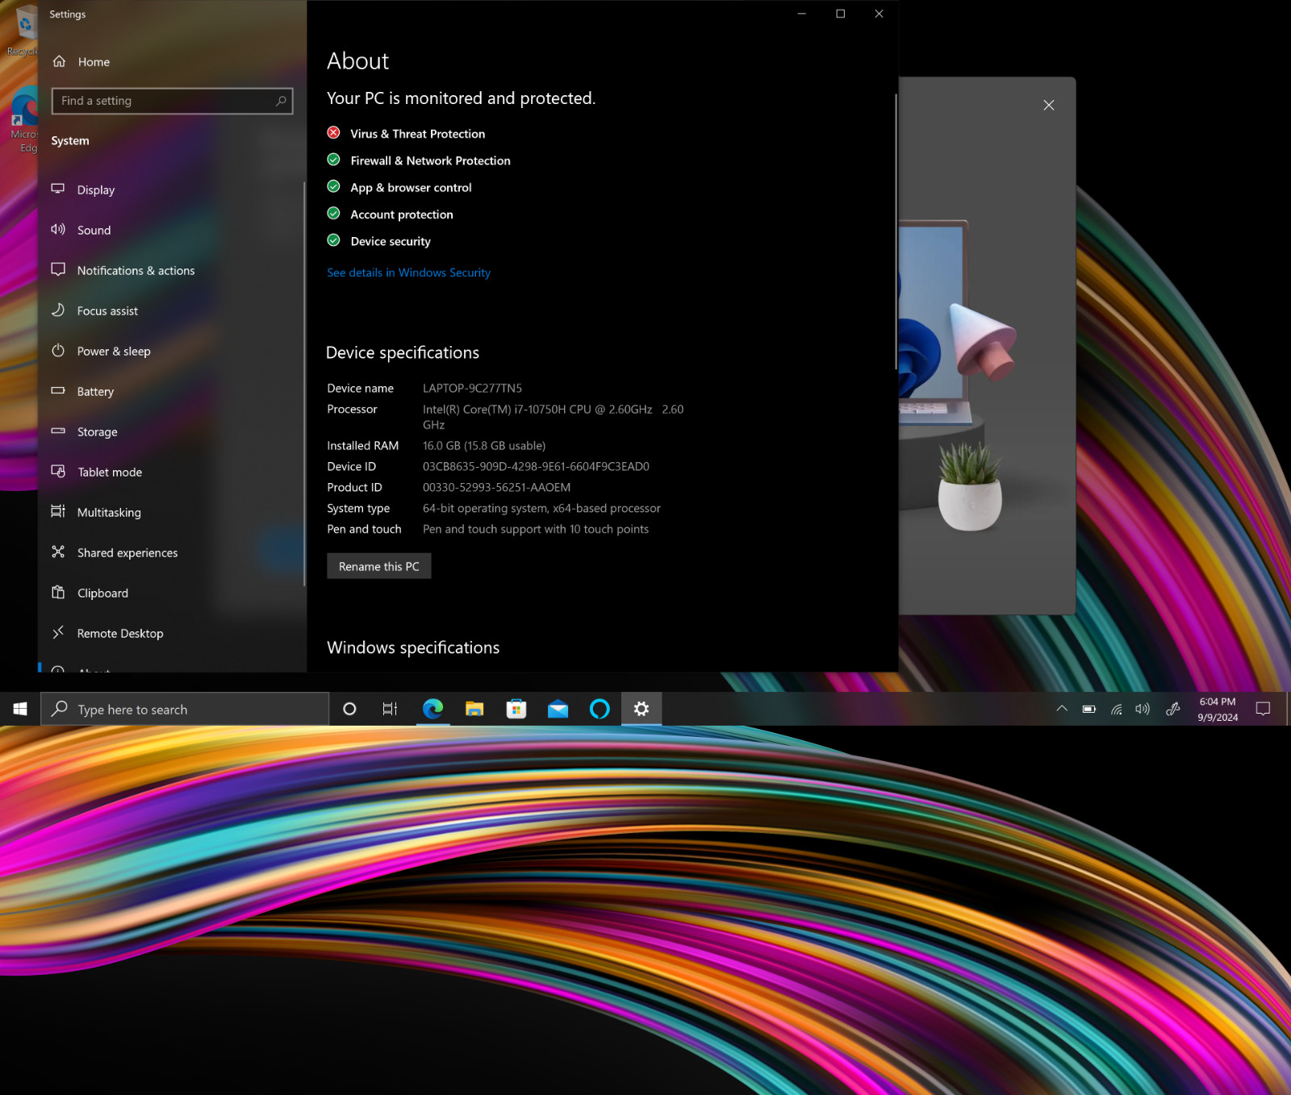The height and width of the screenshot is (1095, 1291).
Task: Open the Action Center notifications icon
Action: point(1264,709)
